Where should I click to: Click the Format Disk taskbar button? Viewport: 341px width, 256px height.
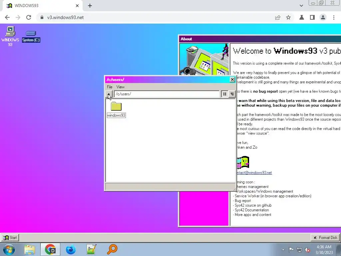[x=325, y=238]
